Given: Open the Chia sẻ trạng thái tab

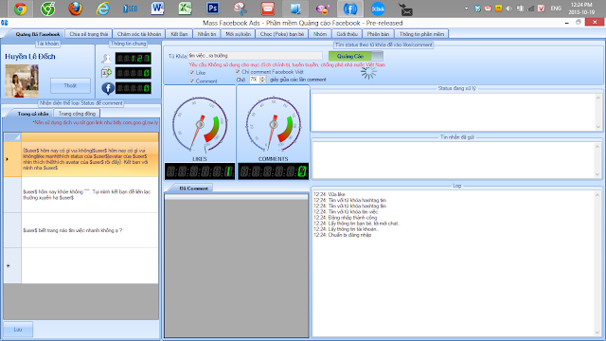Looking at the screenshot, I should (x=88, y=34).
